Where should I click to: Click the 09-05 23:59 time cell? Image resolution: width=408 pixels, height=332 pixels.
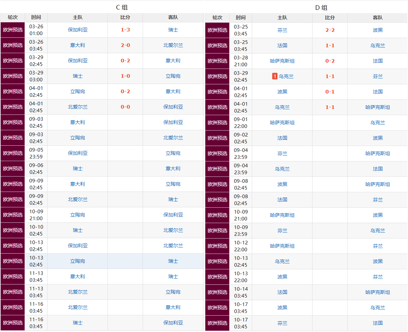[x=36, y=153]
